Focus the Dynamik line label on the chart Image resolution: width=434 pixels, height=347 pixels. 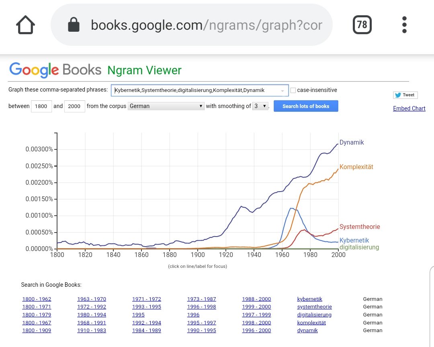[x=352, y=142]
